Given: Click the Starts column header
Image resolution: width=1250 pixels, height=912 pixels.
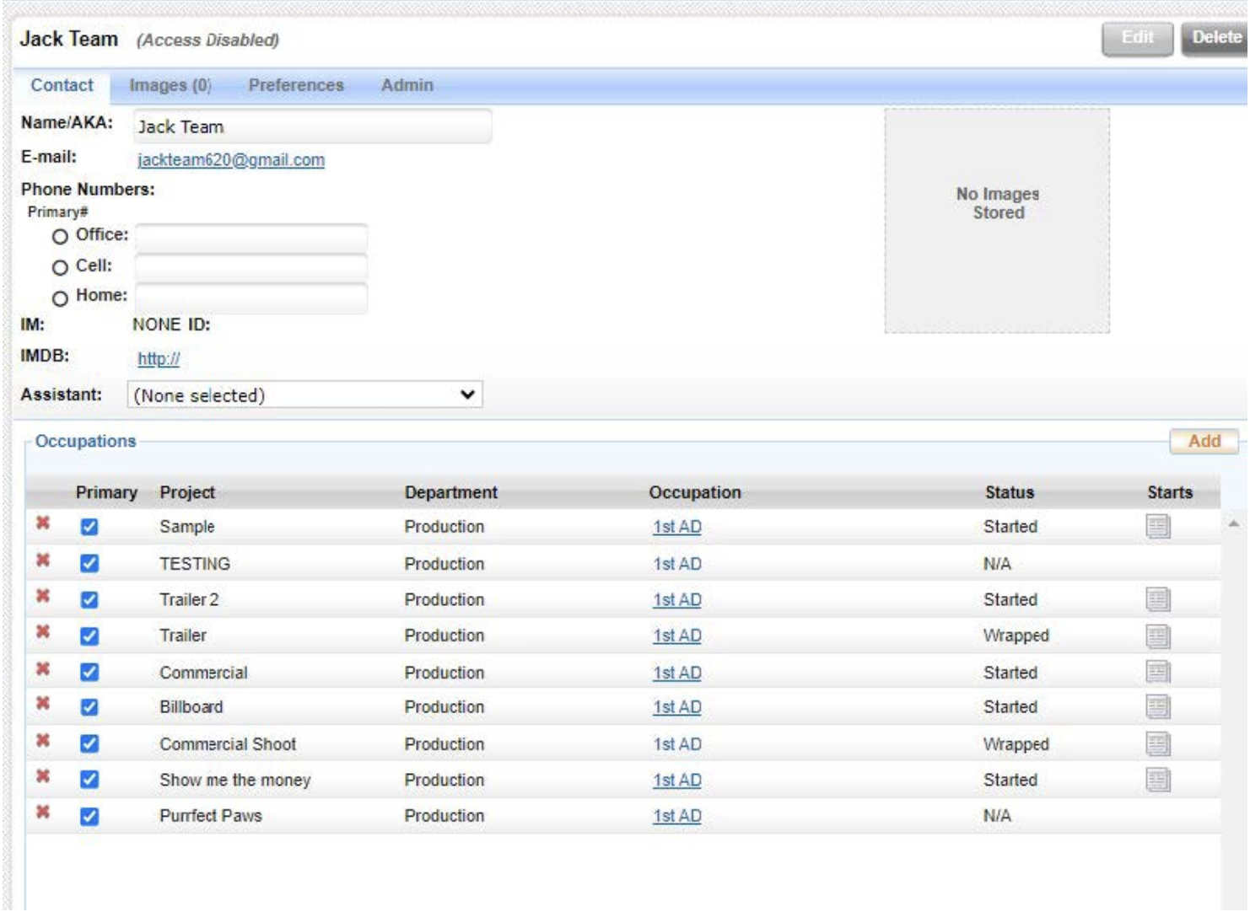Looking at the screenshot, I should pos(1170,492).
